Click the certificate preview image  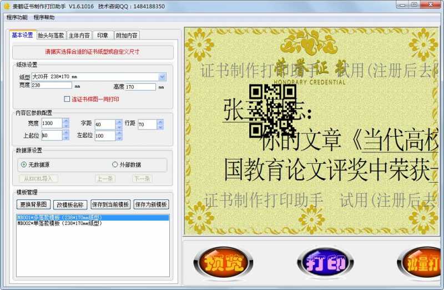[x=312, y=131]
